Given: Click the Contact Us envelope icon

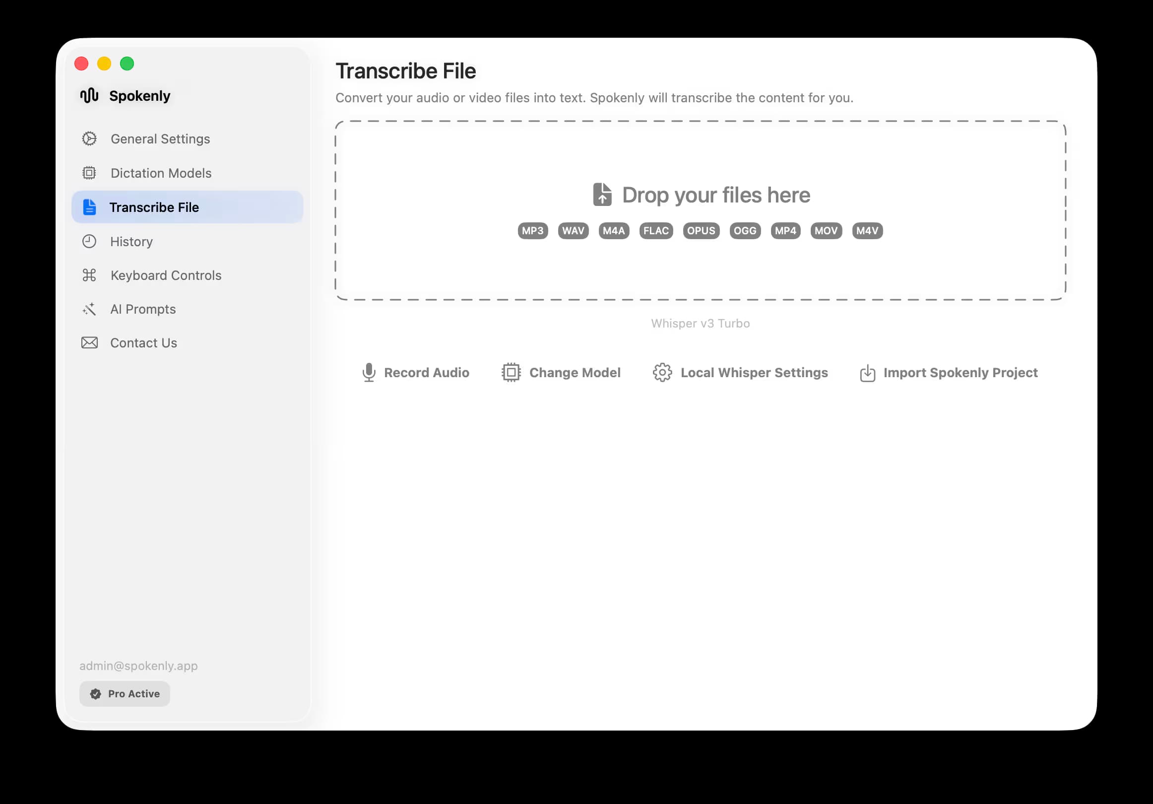Looking at the screenshot, I should [89, 343].
